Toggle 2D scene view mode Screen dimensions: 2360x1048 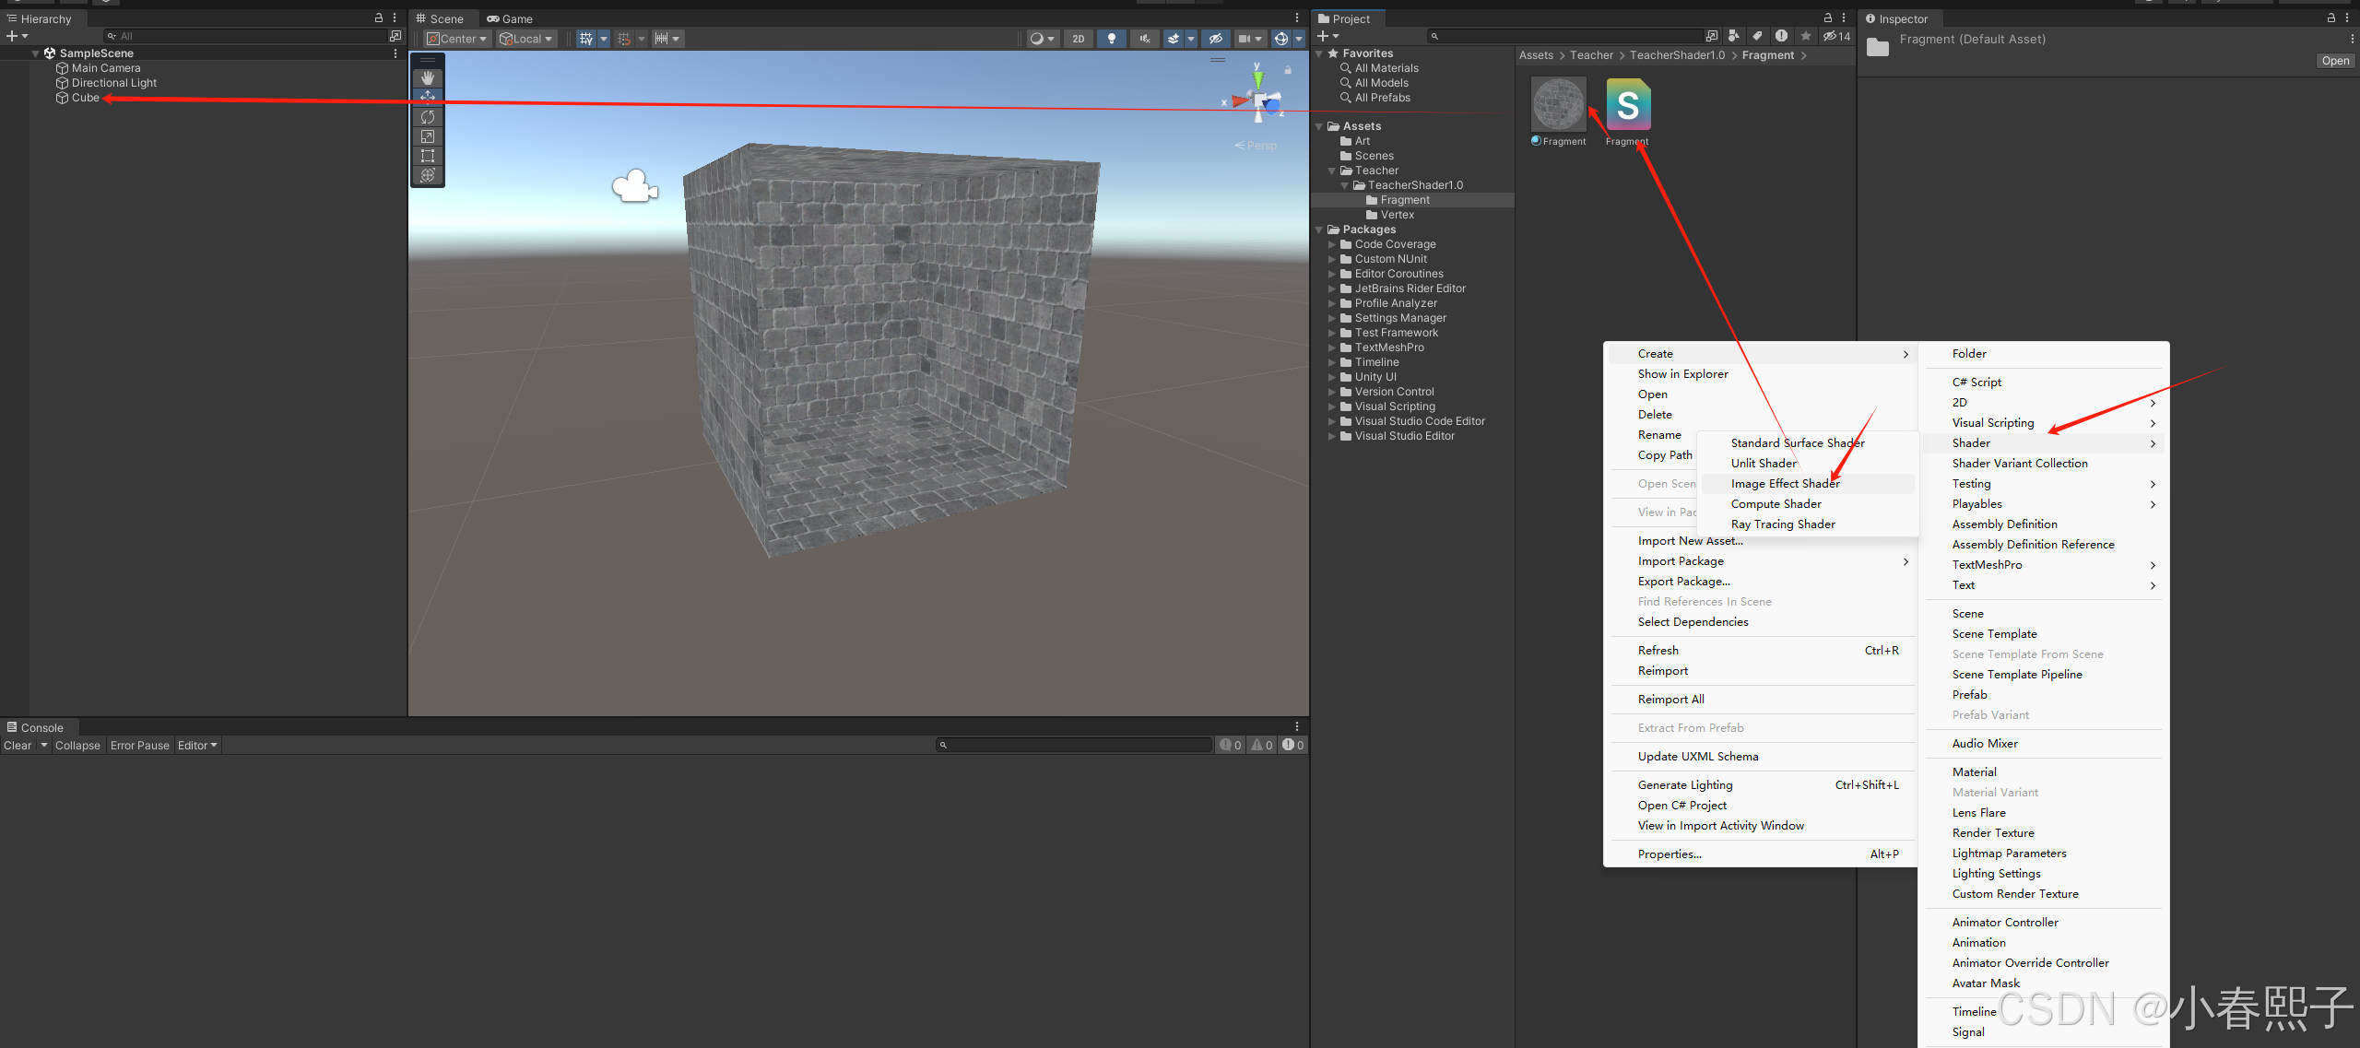(x=1078, y=39)
